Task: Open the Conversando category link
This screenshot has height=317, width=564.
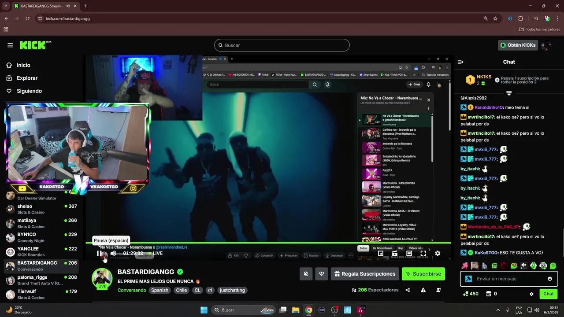Action: (x=132, y=290)
